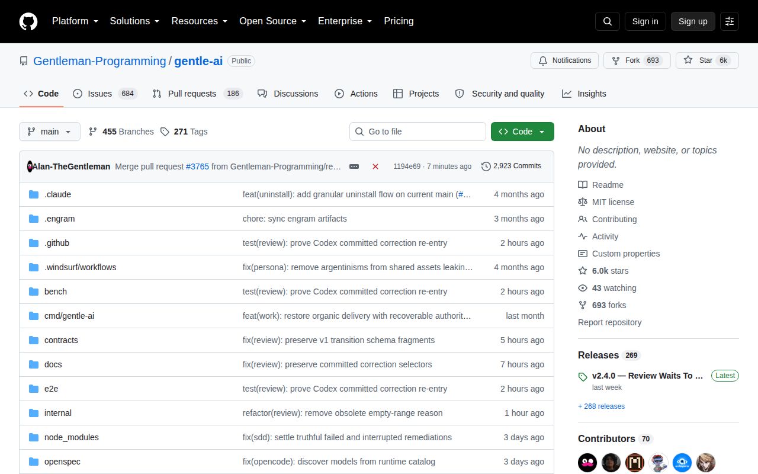Expand the Enterprise menu

[345, 21]
